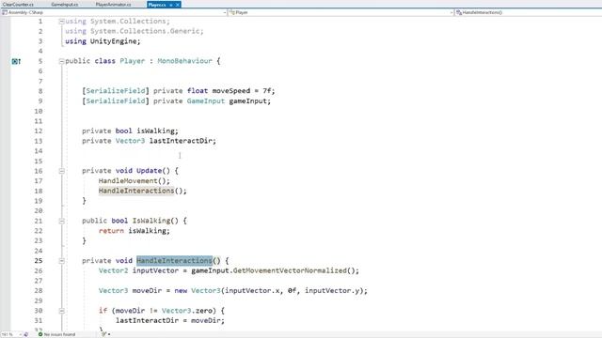Click the HandleInteractions method icon in navigation bar
Viewport: 602px width, 338px height.
[x=459, y=12]
